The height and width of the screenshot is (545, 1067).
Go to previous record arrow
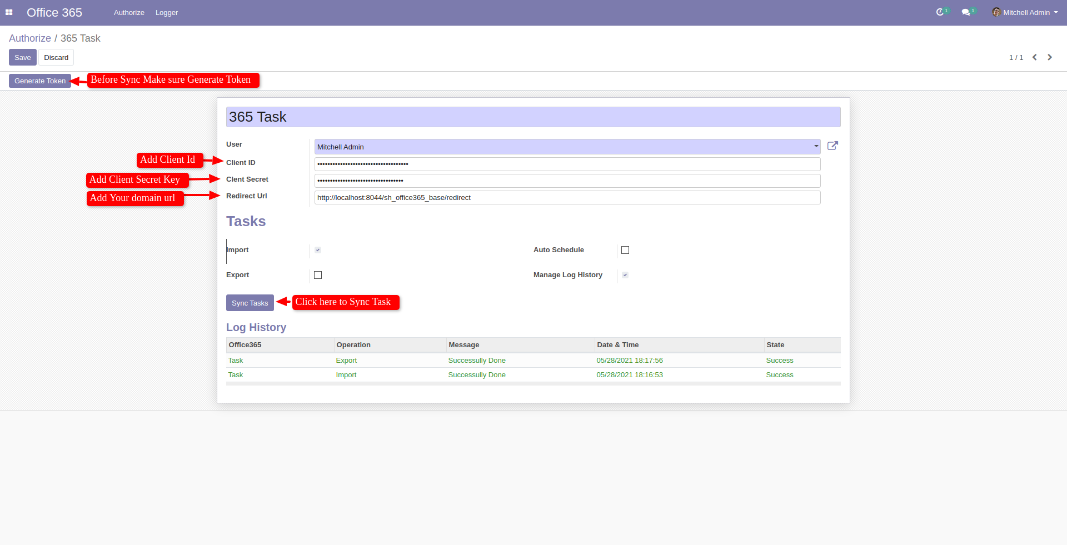click(x=1035, y=57)
